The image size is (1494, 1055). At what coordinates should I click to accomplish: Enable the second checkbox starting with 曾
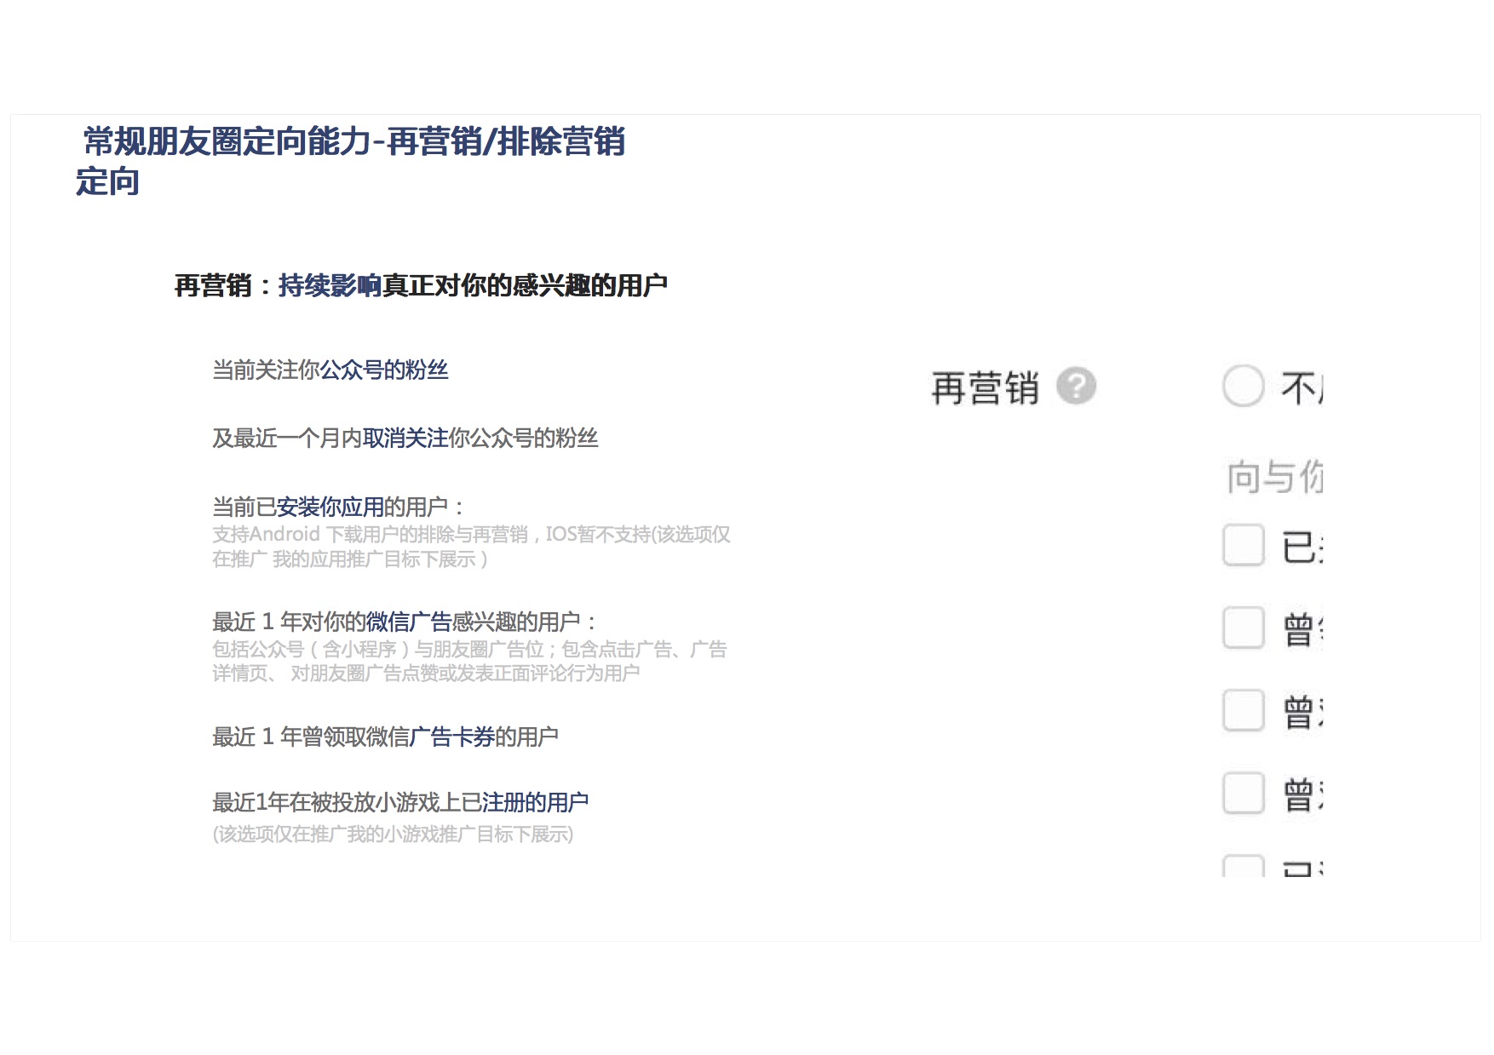pyautogui.click(x=1243, y=711)
